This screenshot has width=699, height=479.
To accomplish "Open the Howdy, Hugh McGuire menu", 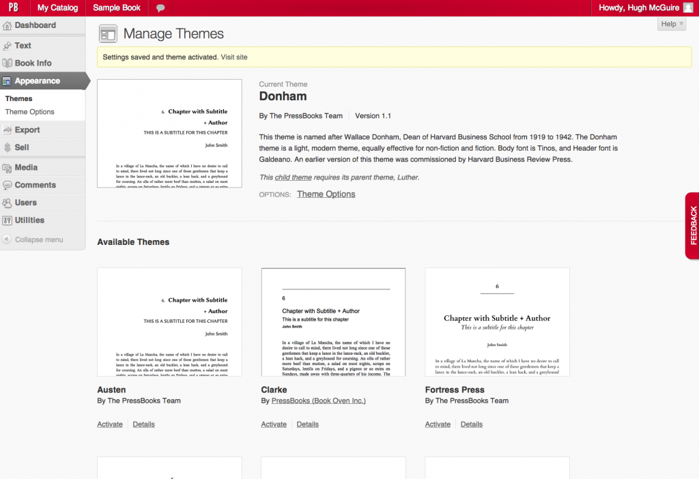I will 639,8.
